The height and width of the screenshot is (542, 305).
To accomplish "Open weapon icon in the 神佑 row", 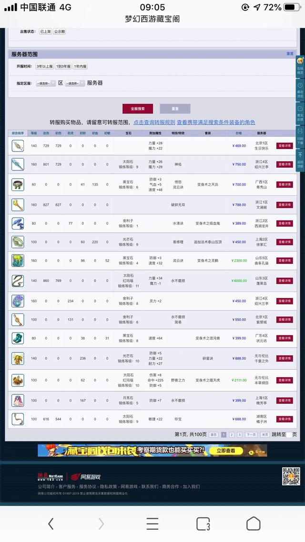I will point(18,164).
